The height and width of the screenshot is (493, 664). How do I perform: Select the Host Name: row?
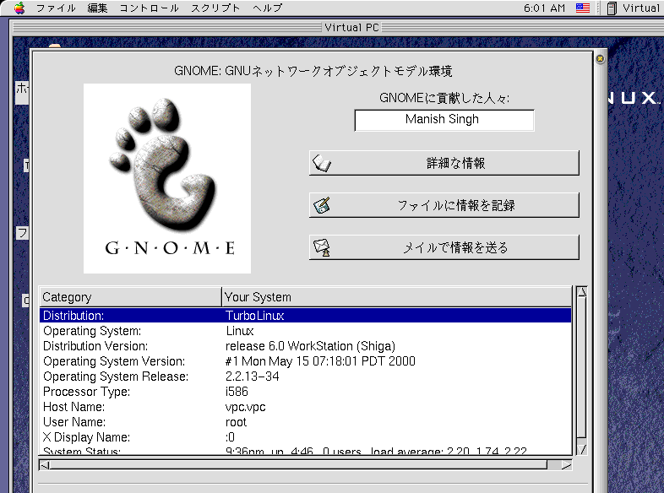pos(305,407)
